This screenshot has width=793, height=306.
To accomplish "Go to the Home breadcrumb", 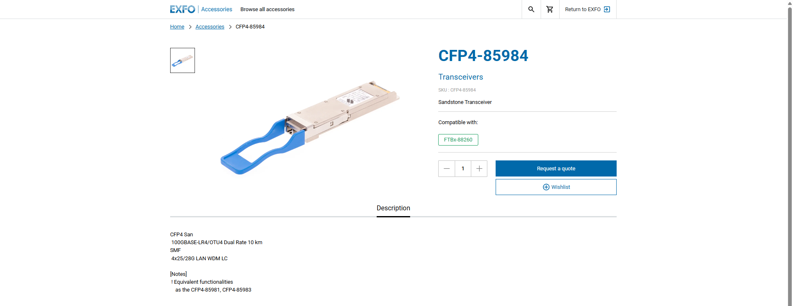I will click(177, 27).
